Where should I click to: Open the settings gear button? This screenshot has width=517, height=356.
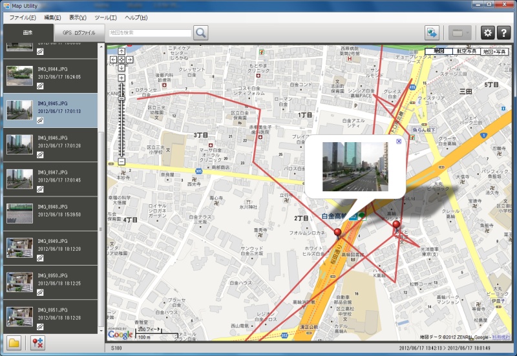point(487,33)
